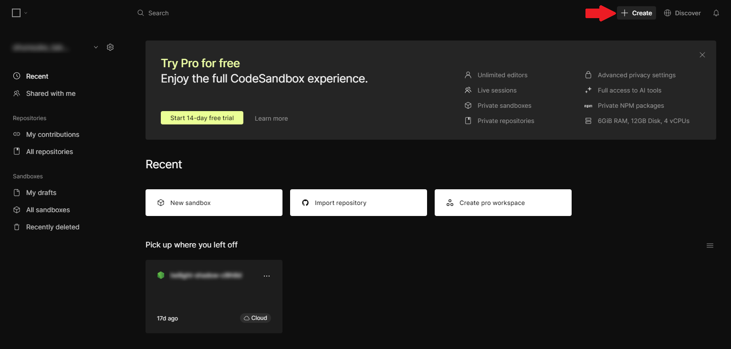This screenshot has height=349, width=731.
Task: Select the New sandbox box icon
Action: point(161,202)
